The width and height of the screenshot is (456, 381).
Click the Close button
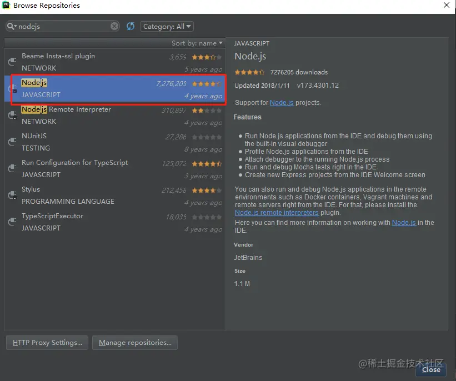(431, 370)
